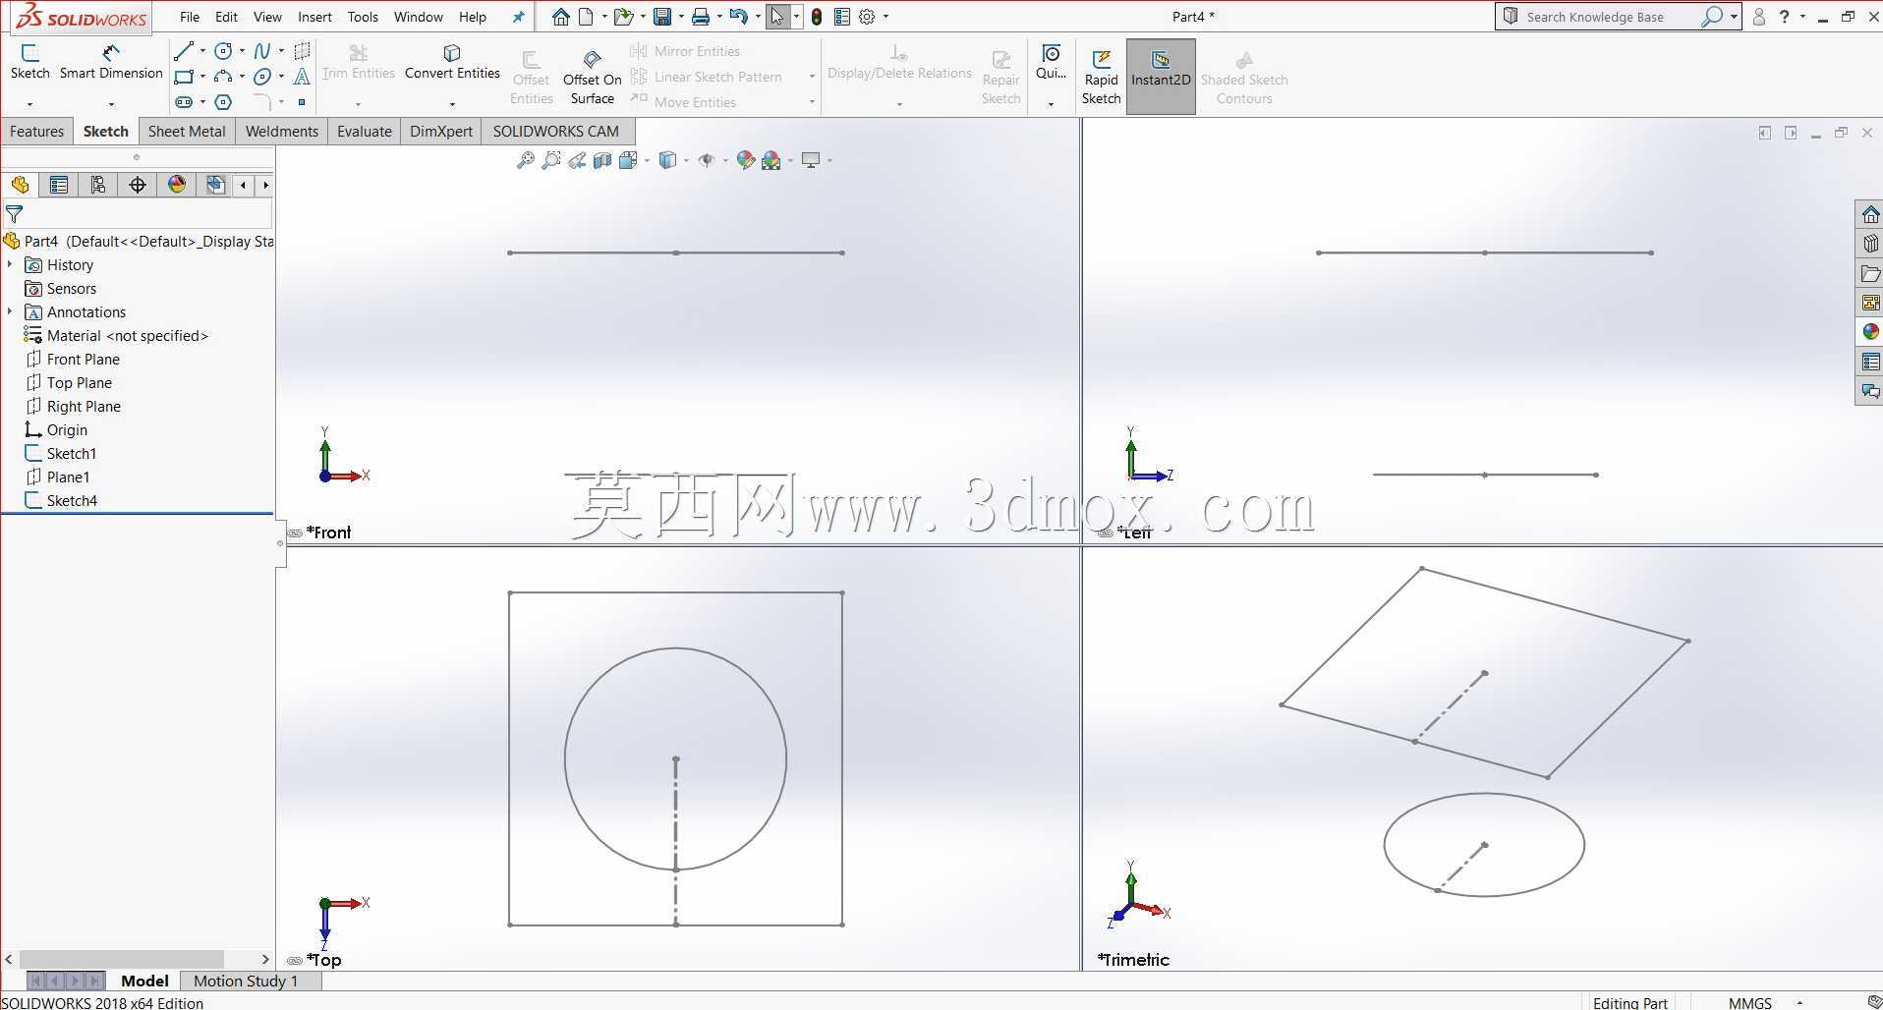Image resolution: width=1883 pixels, height=1010 pixels.
Task: Toggle the Select cursor tool
Action: pyautogui.click(x=777, y=17)
